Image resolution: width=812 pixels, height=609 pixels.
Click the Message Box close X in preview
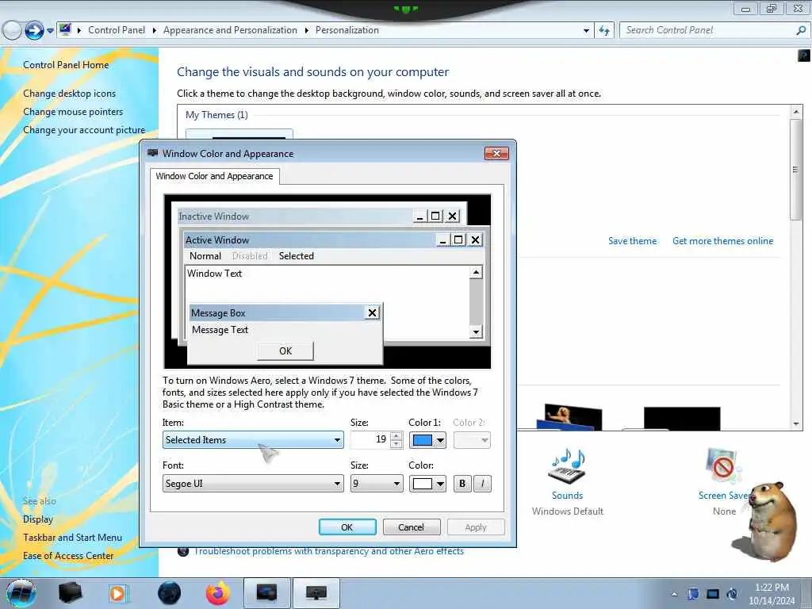[372, 312]
